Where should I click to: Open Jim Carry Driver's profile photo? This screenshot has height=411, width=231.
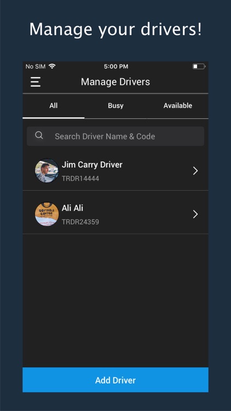(47, 170)
